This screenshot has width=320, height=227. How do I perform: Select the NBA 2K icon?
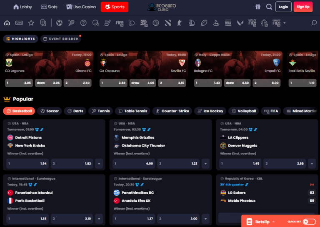point(144,23)
